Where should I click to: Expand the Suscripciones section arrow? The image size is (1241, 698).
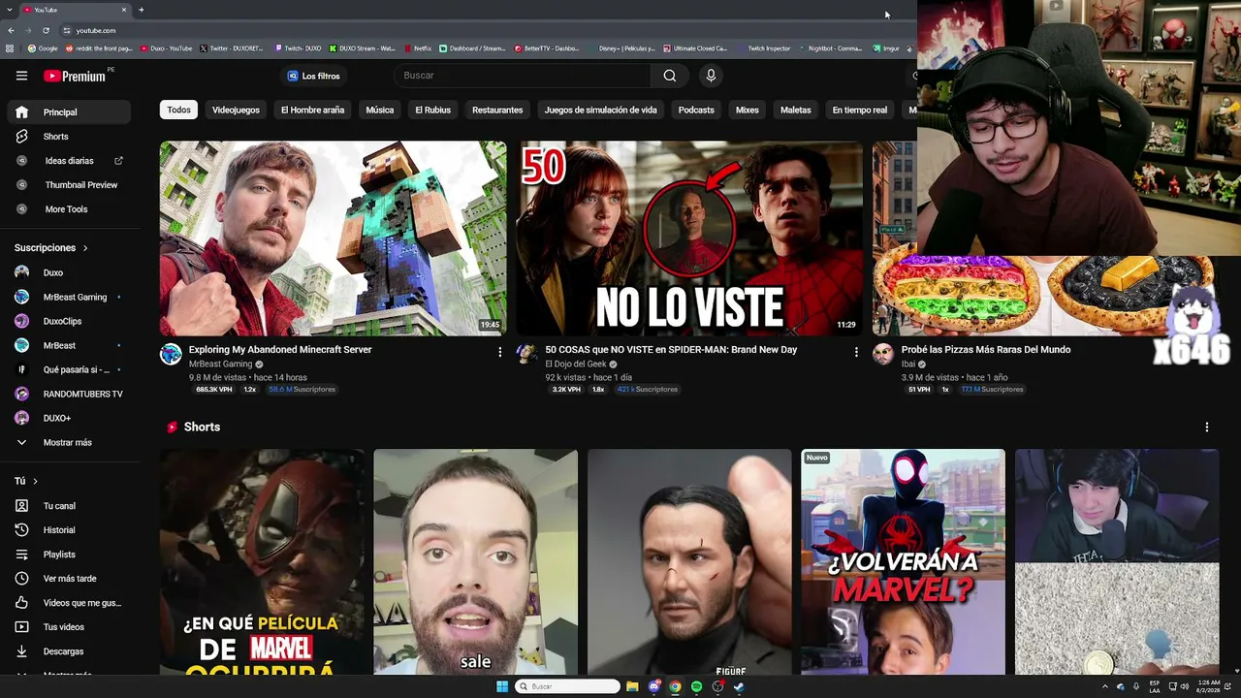[x=85, y=248]
